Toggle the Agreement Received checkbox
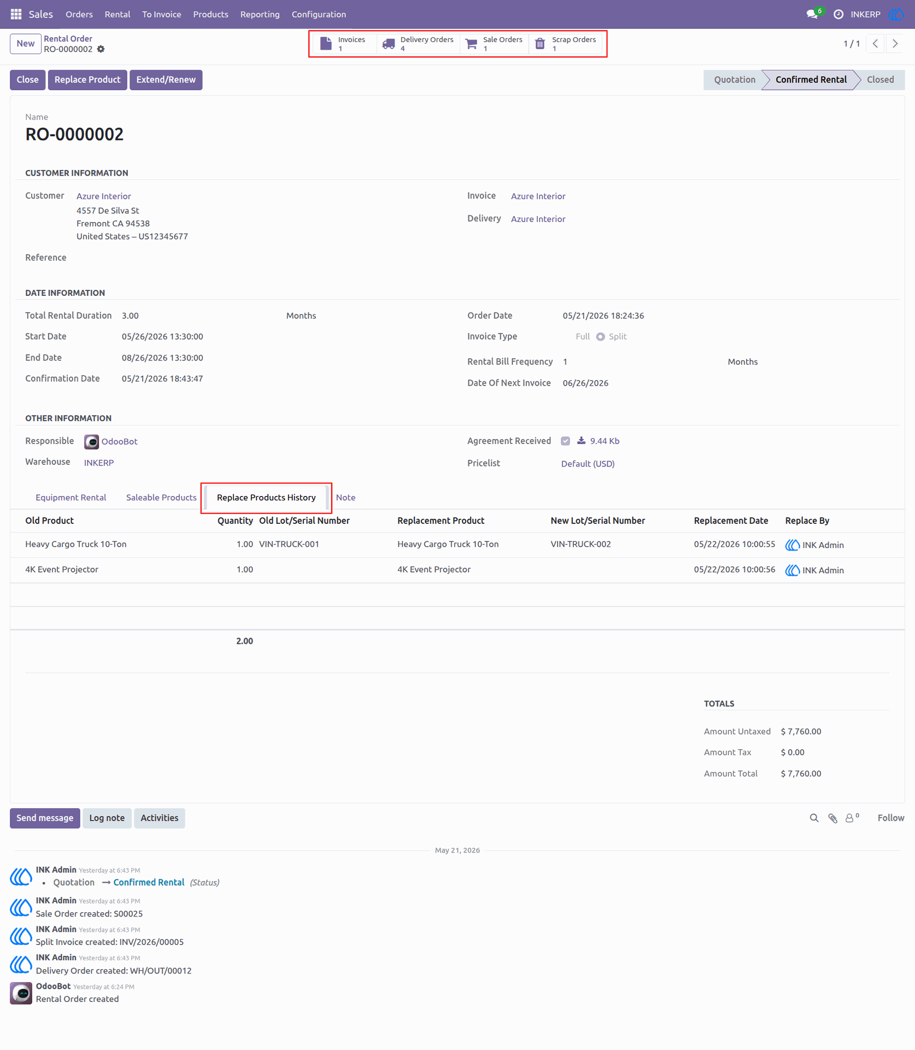This screenshot has height=1050, width=915. pos(565,441)
